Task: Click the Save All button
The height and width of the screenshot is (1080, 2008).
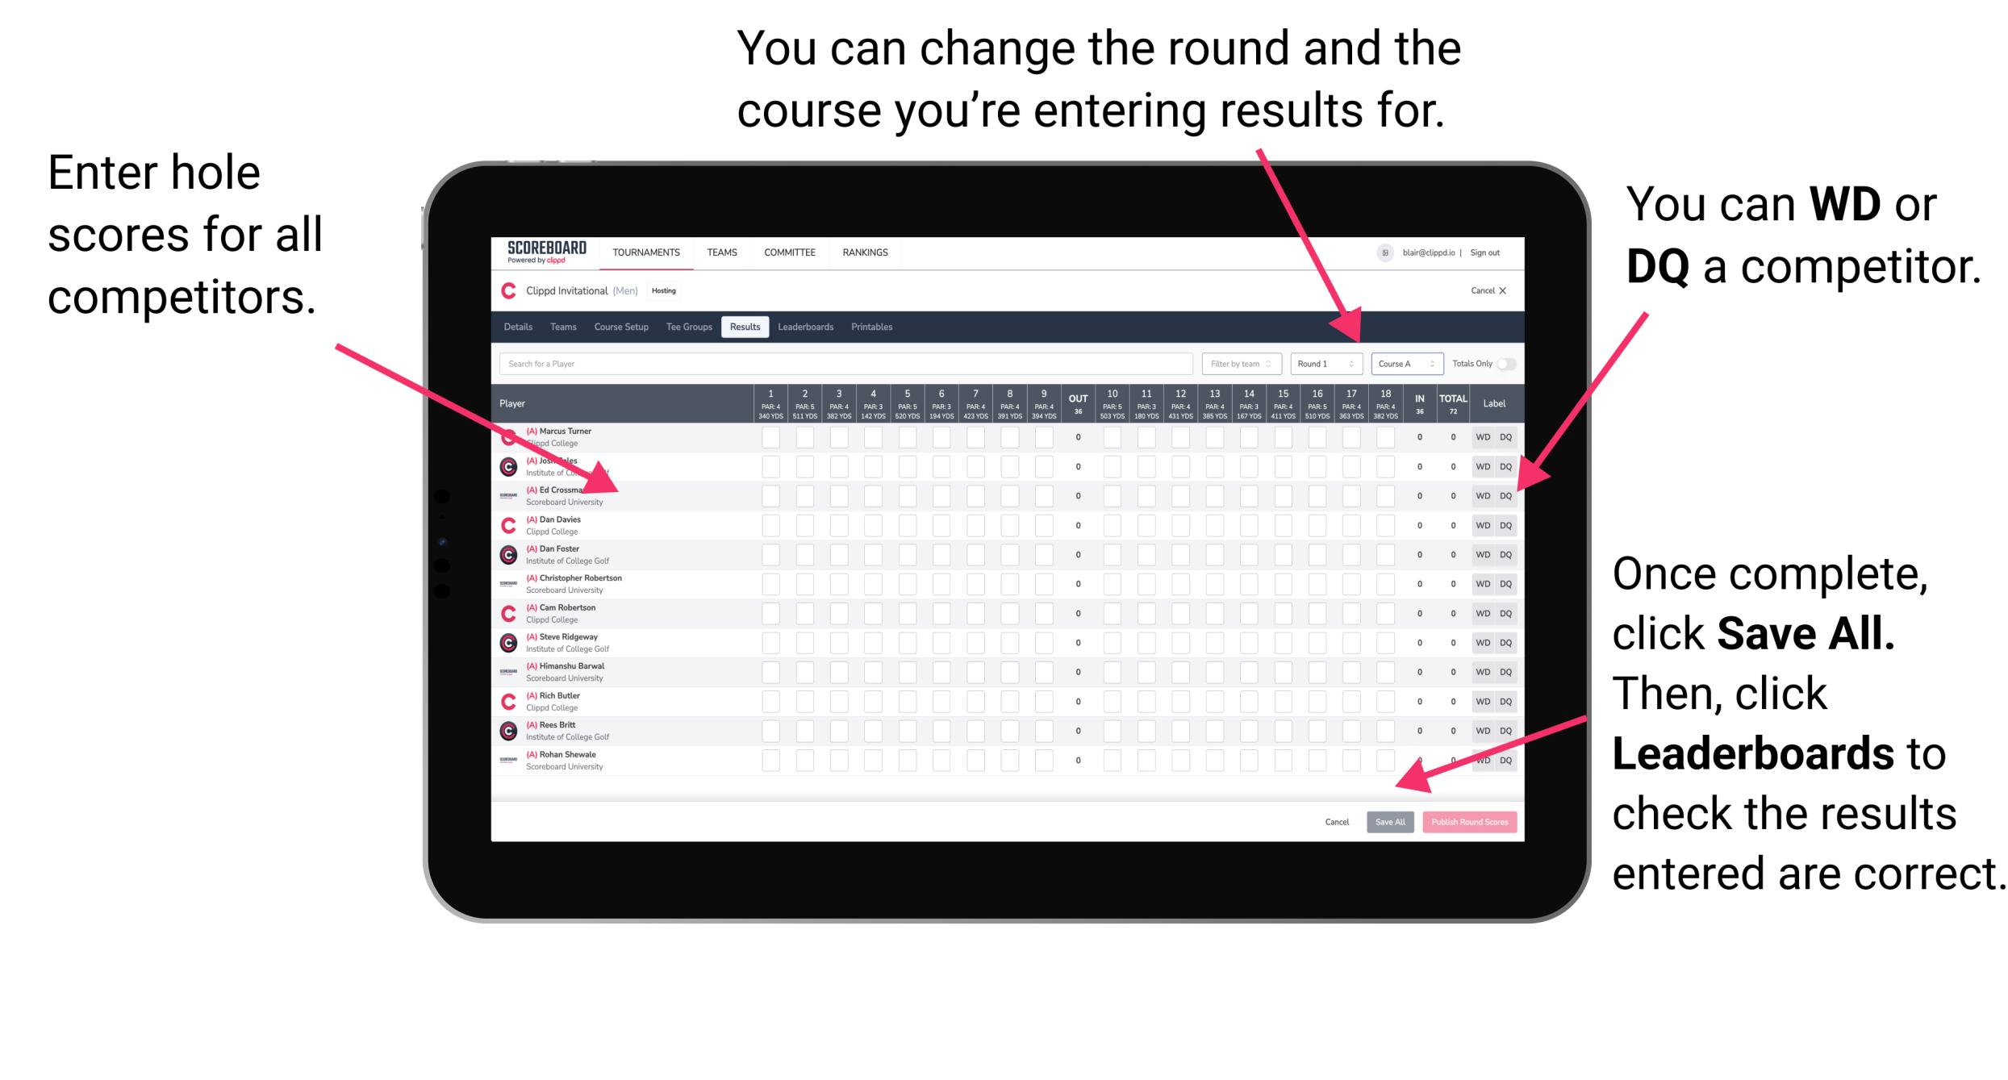Action: pyautogui.click(x=1388, y=820)
